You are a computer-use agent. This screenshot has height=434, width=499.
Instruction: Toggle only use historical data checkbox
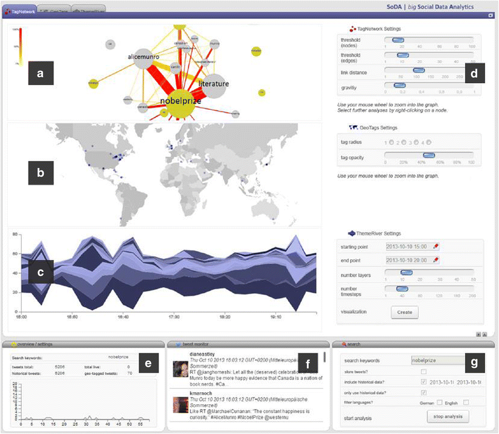pos(424,393)
